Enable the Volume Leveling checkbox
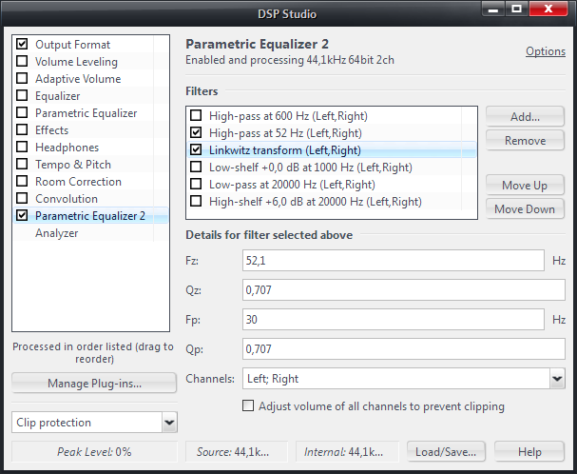 pos(22,61)
